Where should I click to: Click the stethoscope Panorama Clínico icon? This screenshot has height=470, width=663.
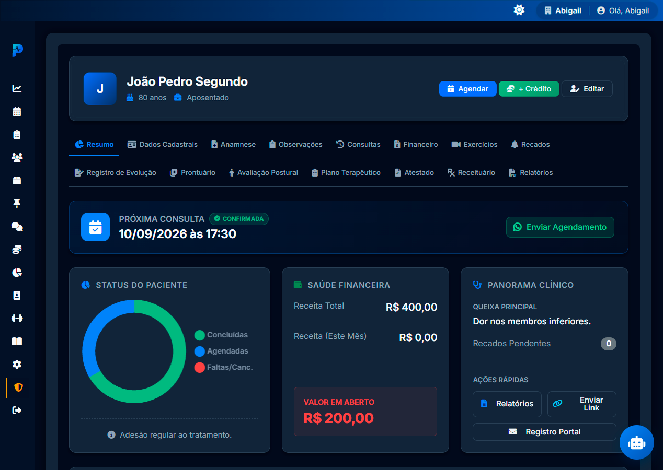[x=477, y=285]
